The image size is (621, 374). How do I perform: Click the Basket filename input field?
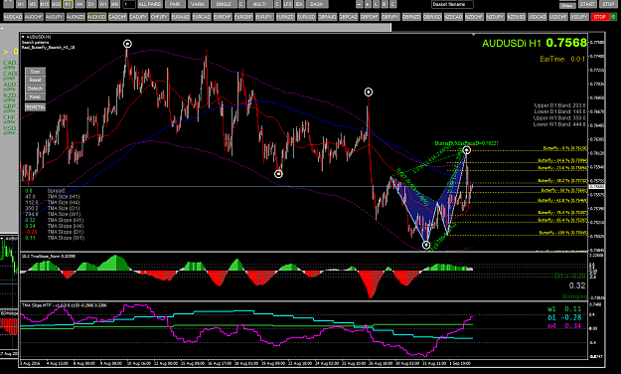452,4
